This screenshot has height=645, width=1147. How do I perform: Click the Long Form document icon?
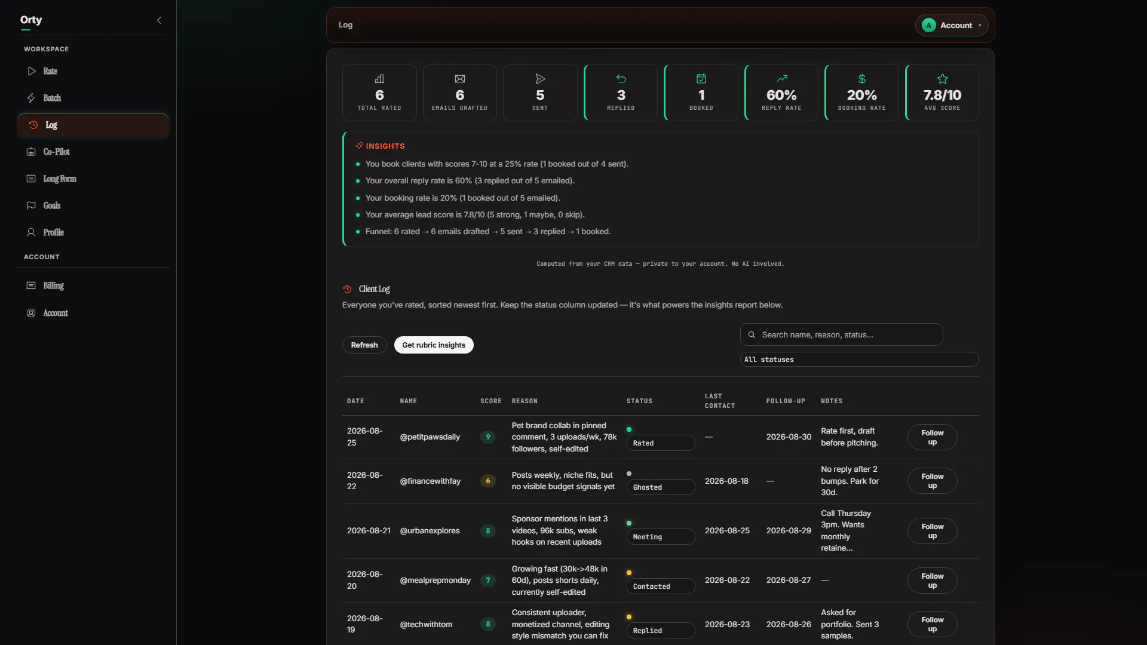point(31,179)
